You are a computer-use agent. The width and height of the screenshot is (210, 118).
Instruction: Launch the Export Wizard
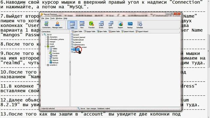pos(142,31)
